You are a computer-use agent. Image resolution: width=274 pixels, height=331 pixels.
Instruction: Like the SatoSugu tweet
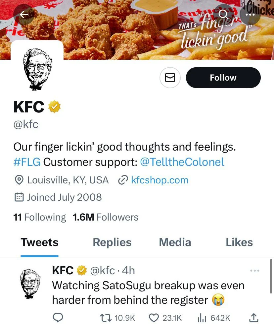[x=154, y=318]
